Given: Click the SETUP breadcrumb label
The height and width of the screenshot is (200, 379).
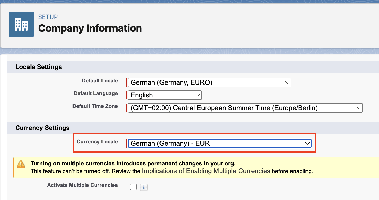Looking at the screenshot, I should [48, 17].
